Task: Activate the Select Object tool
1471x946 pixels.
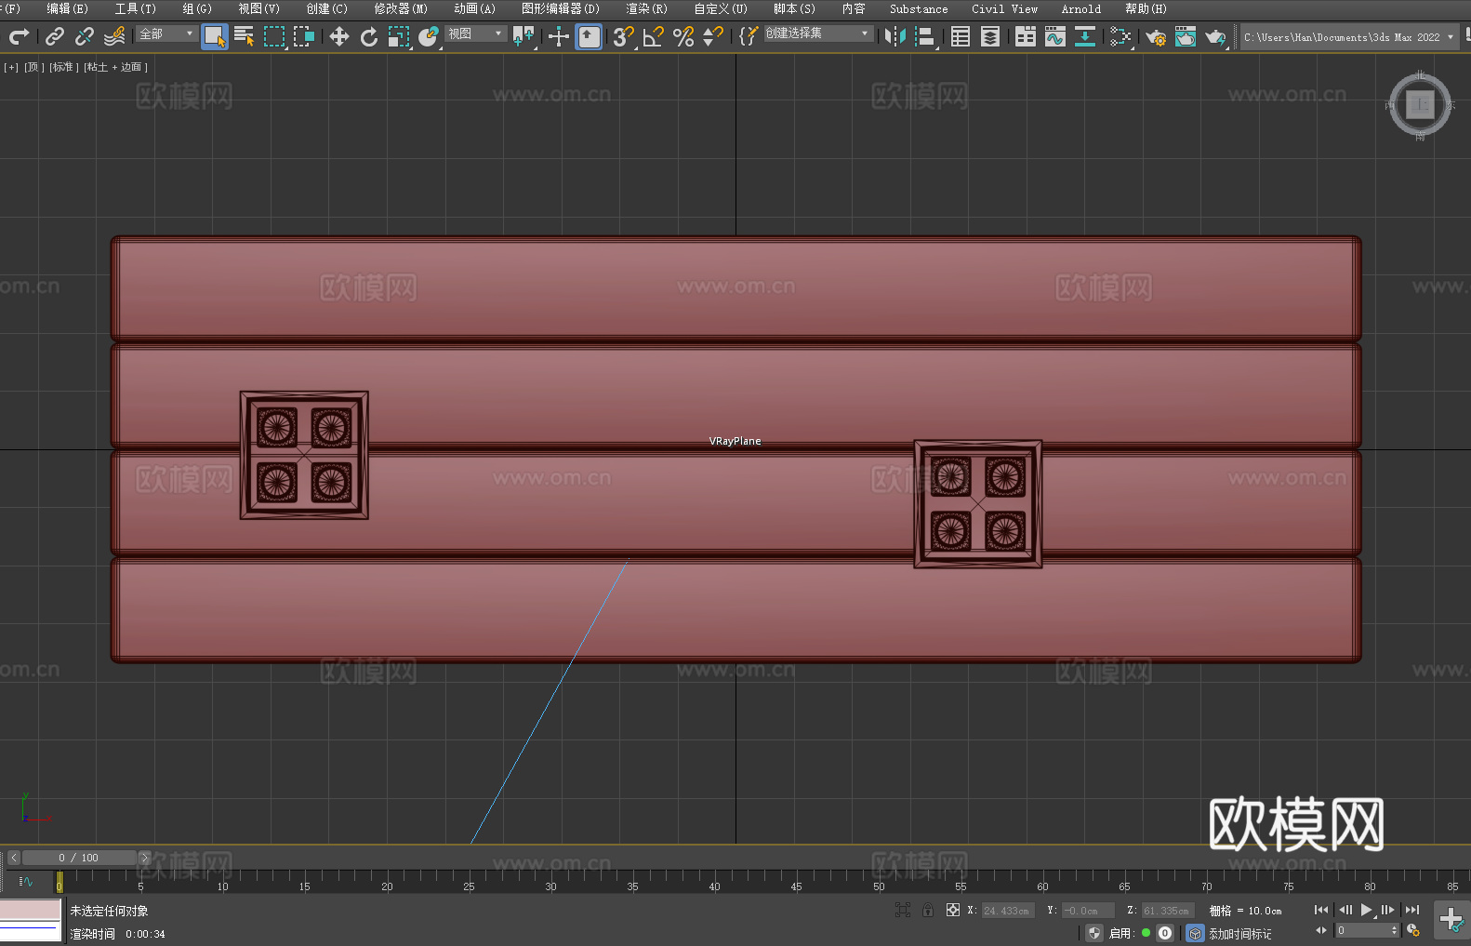Action: [x=215, y=36]
